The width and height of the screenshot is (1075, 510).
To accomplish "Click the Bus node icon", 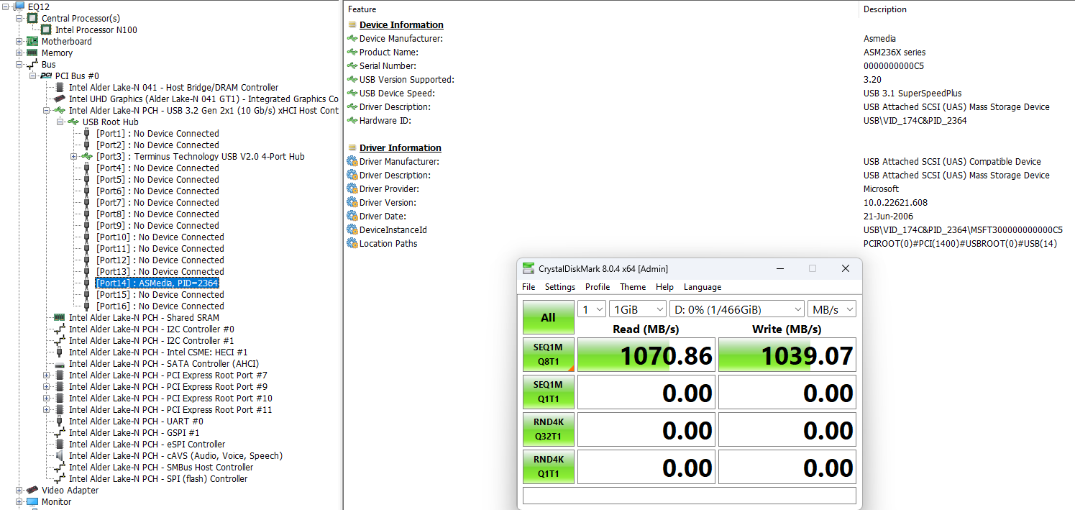I will (32, 64).
